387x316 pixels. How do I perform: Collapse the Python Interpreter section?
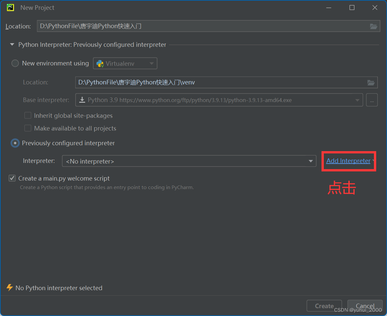[12, 44]
